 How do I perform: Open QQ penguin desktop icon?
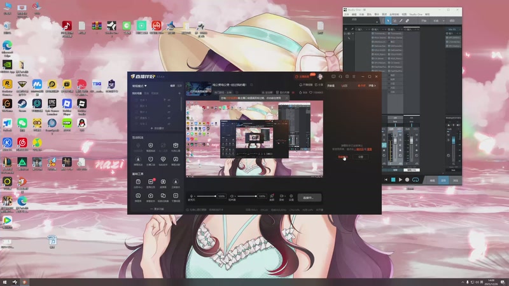pos(82,123)
